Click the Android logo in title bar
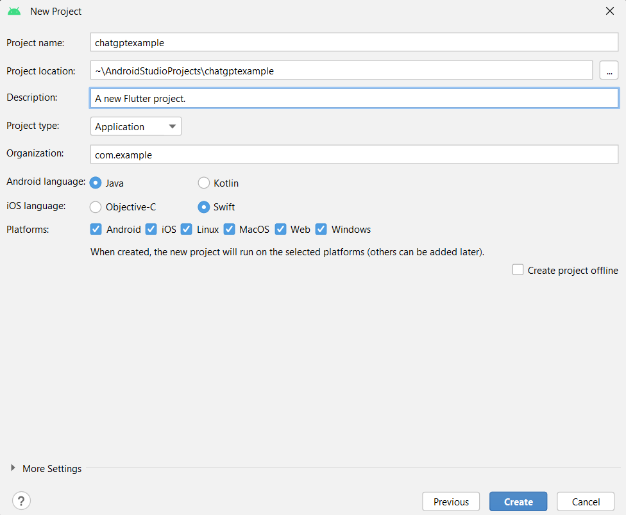 click(x=14, y=12)
